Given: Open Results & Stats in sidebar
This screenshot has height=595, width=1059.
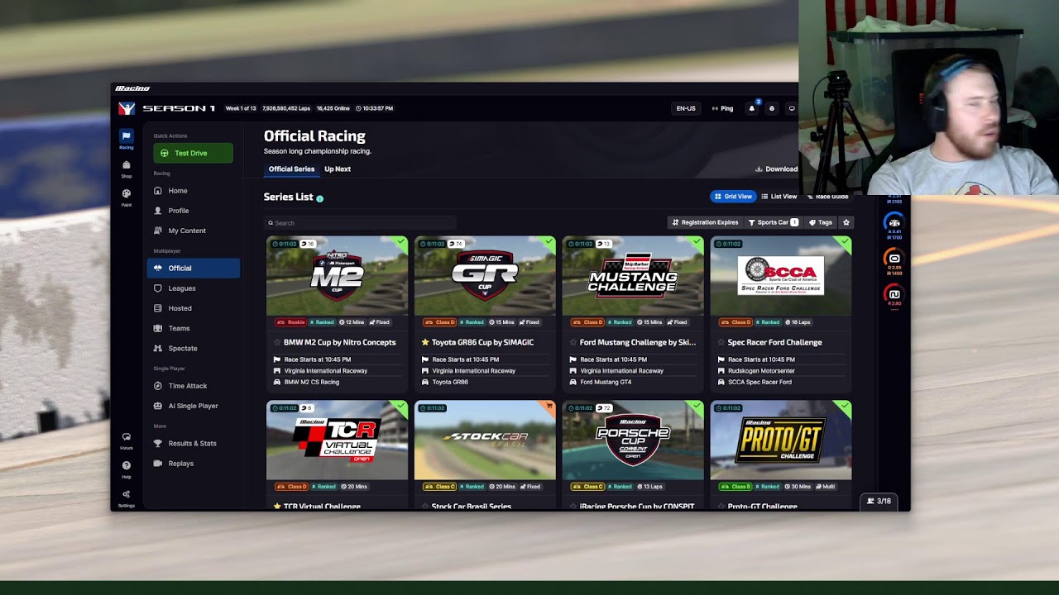Looking at the screenshot, I should click(x=193, y=443).
